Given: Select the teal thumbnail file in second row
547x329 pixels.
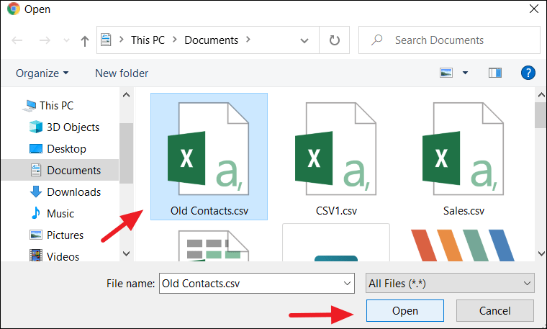Looking at the screenshot, I should point(336,243).
